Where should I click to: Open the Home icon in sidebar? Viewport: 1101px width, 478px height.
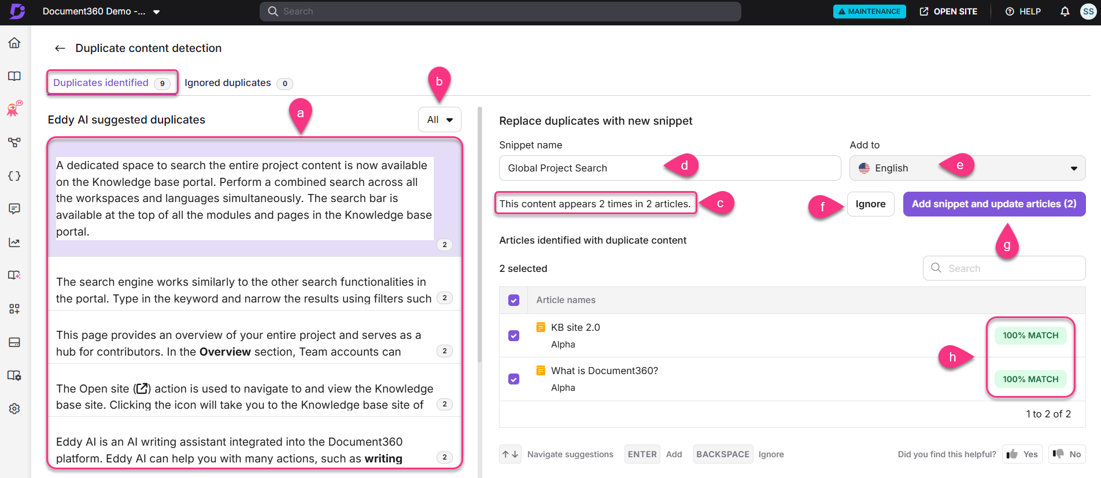pos(14,43)
